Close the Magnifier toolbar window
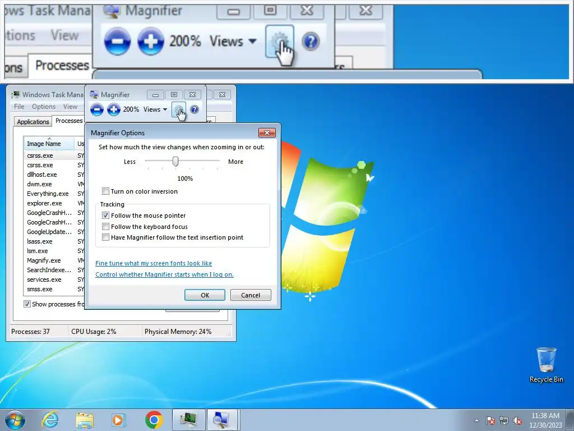The image size is (574, 431). click(193, 94)
